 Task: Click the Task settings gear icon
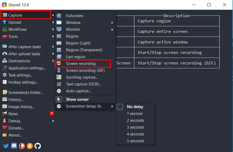tap(4, 75)
